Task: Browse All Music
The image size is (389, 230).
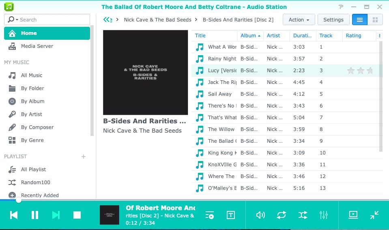Action: click(x=47, y=75)
